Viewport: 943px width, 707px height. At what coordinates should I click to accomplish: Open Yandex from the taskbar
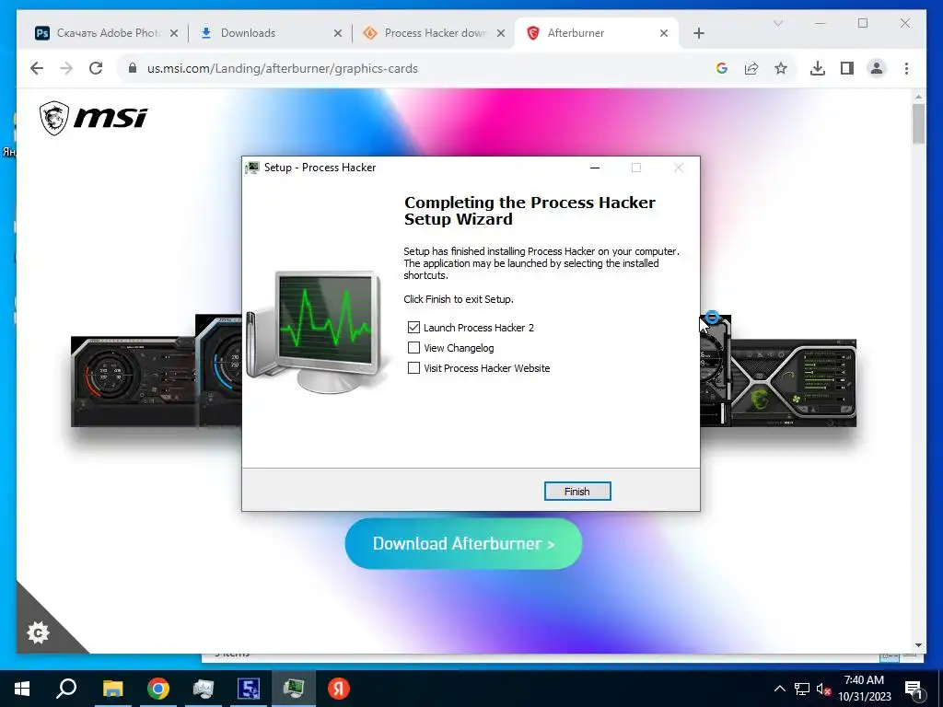pyautogui.click(x=339, y=689)
